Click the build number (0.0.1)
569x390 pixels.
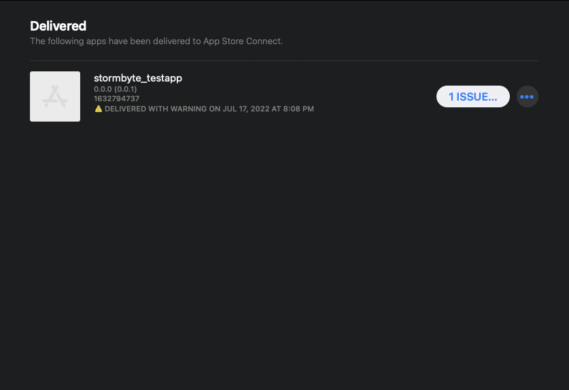click(x=125, y=89)
